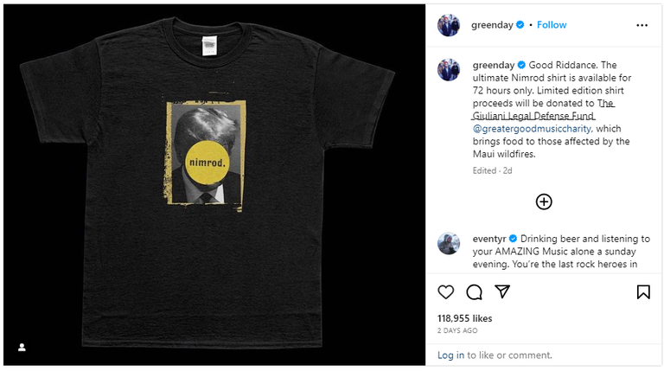Image resolution: width=664 pixels, height=371 pixels.
Task: Open comments via speech bubble icon
Action: (475, 291)
